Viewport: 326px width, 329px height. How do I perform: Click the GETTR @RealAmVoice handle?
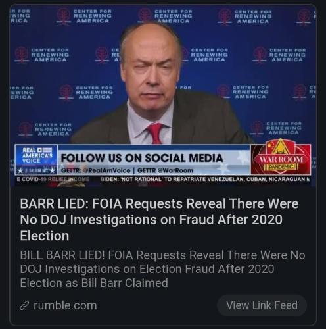(95, 170)
